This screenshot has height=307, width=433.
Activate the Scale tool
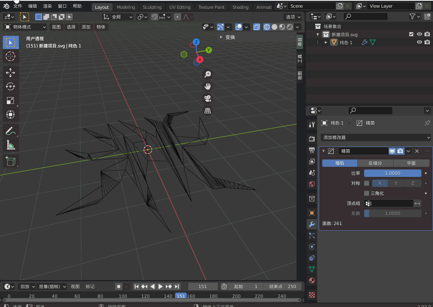(x=10, y=101)
